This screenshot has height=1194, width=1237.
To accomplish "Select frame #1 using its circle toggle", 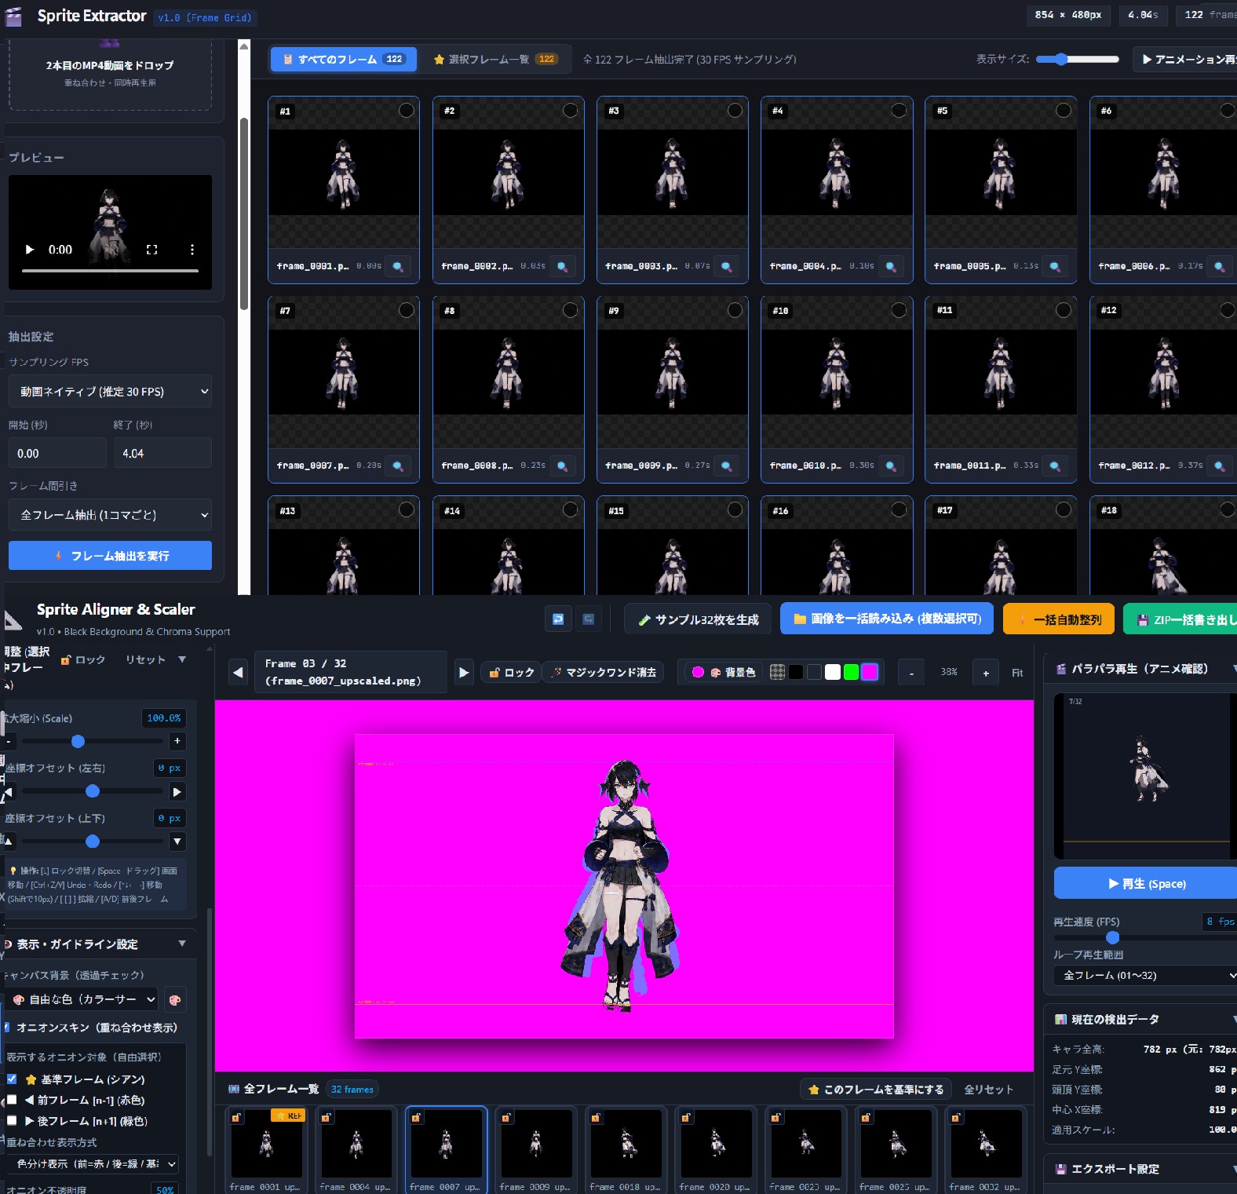I will click(407, 111).
